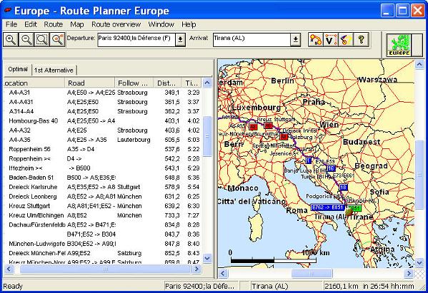Open the Window menu

point(161,24)
